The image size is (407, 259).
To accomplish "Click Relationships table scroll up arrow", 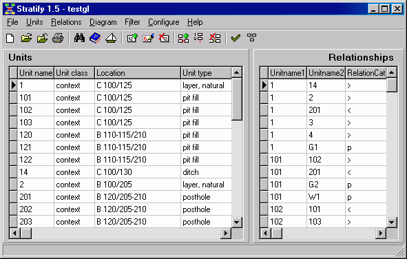I will click(x=391, y=72).
